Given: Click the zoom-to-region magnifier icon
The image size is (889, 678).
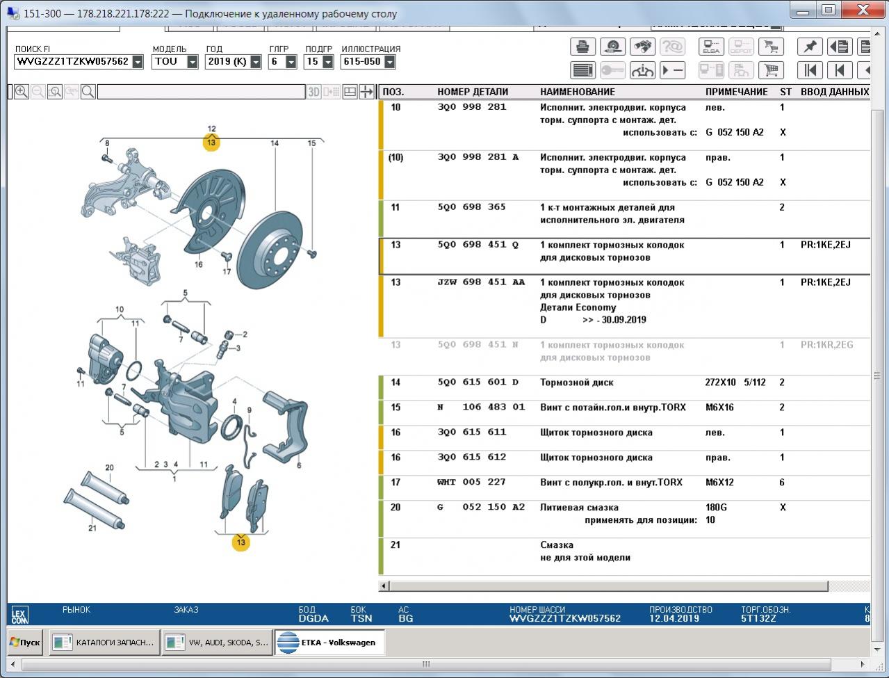Looking at the screenshot, I should 55,92.
